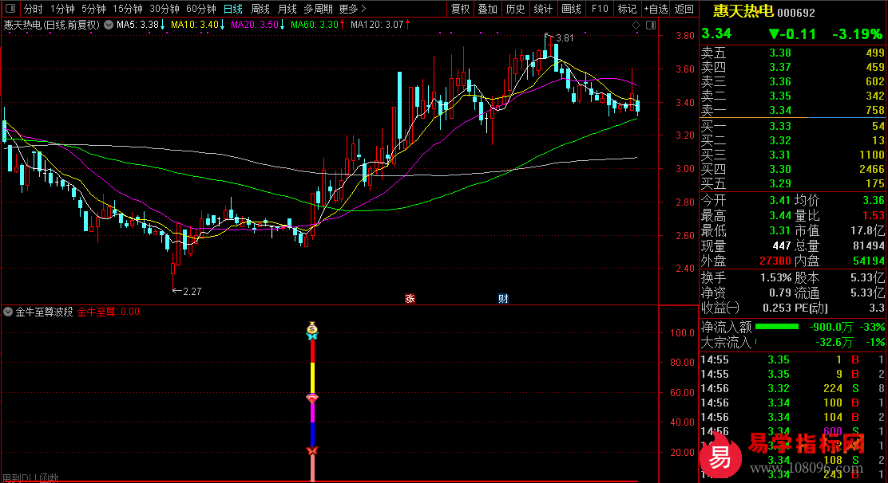
Task: Click stock code 000692
Action: click(795, 13)
